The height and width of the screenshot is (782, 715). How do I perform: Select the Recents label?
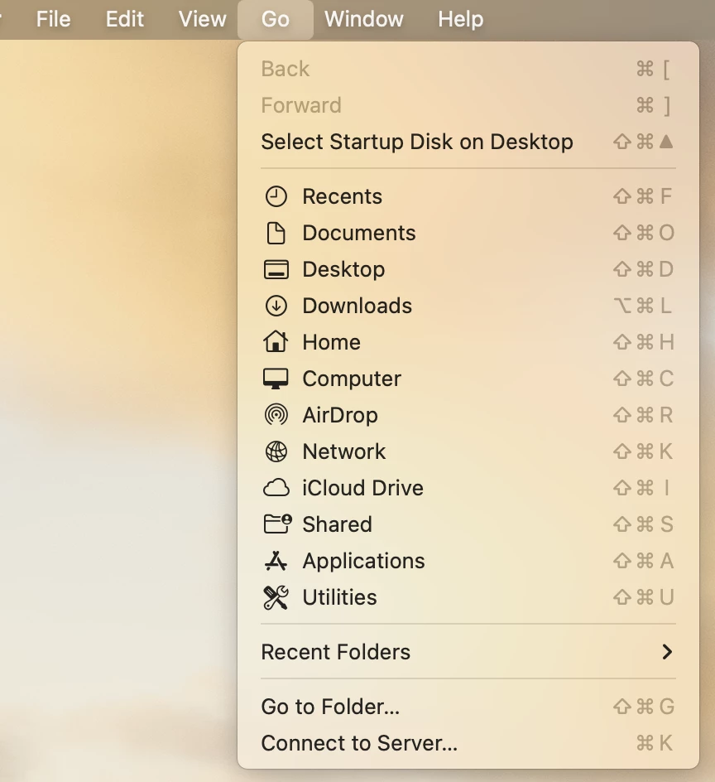point(343,196)
